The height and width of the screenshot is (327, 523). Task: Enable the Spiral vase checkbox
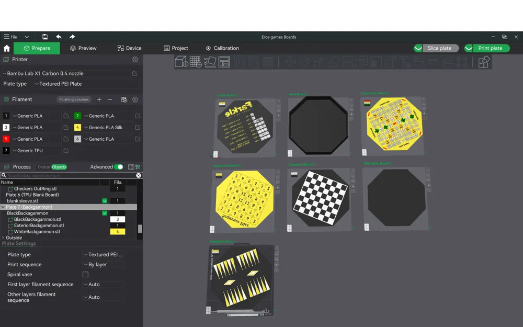point(85,275)
